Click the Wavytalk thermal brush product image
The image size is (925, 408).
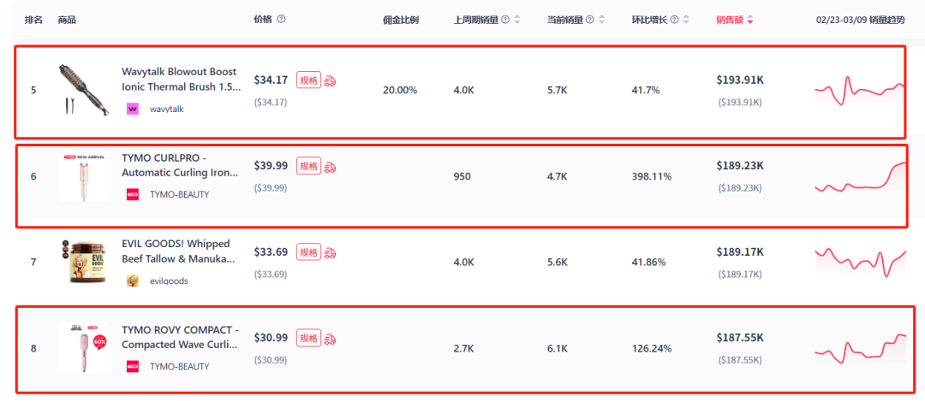click(84, 90)
